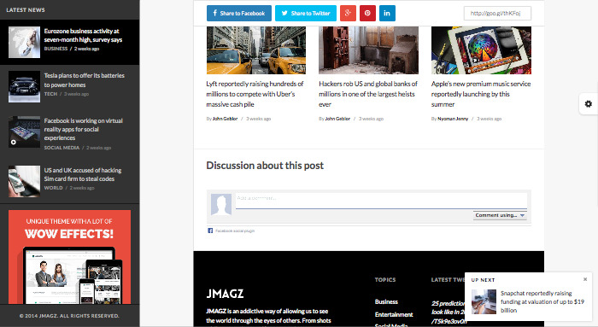Click author John Gebler under Hackers article
The image size is (598, 327).
coord(337,119)
